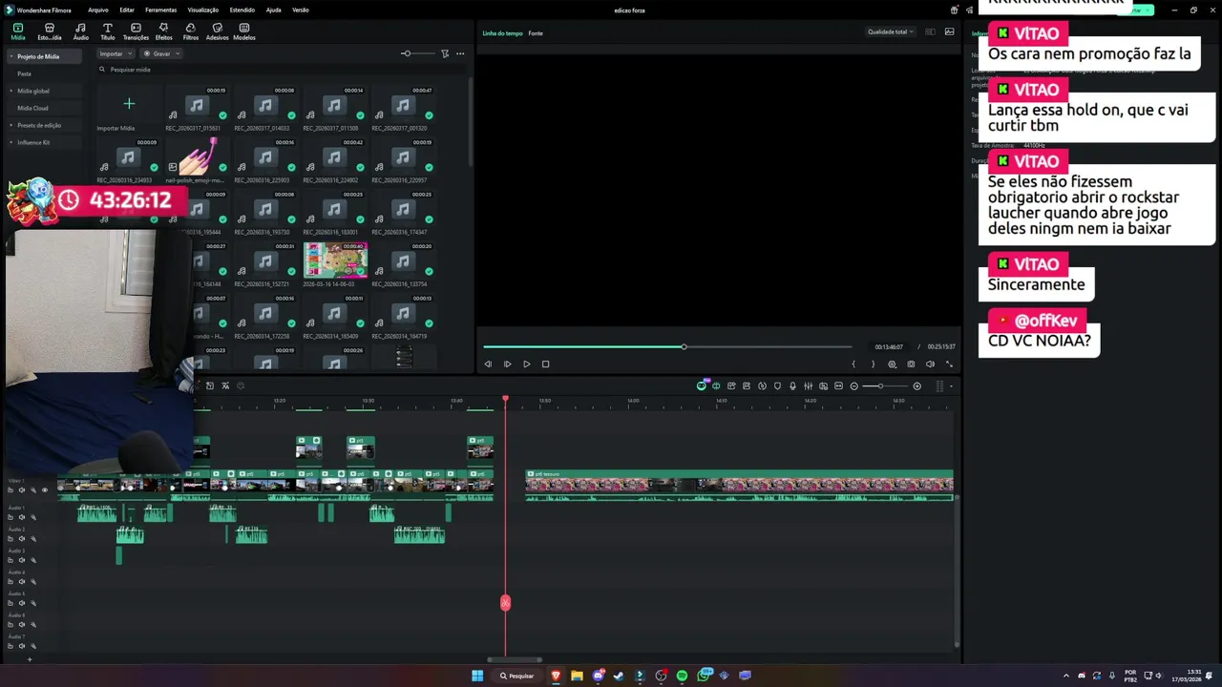Select the Mídia Cloud folder

click(x=32, y=108)
